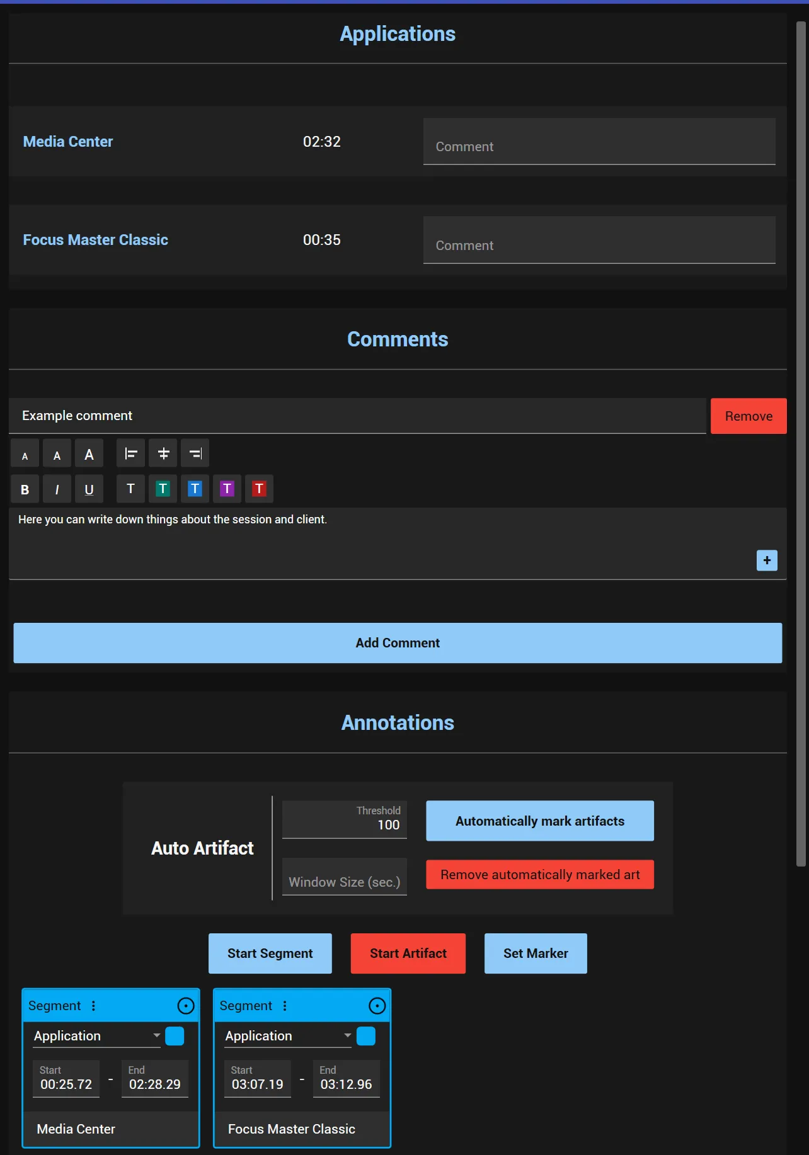Remove the Example comment
809x1155 pixels.
[x=749, y=416]
